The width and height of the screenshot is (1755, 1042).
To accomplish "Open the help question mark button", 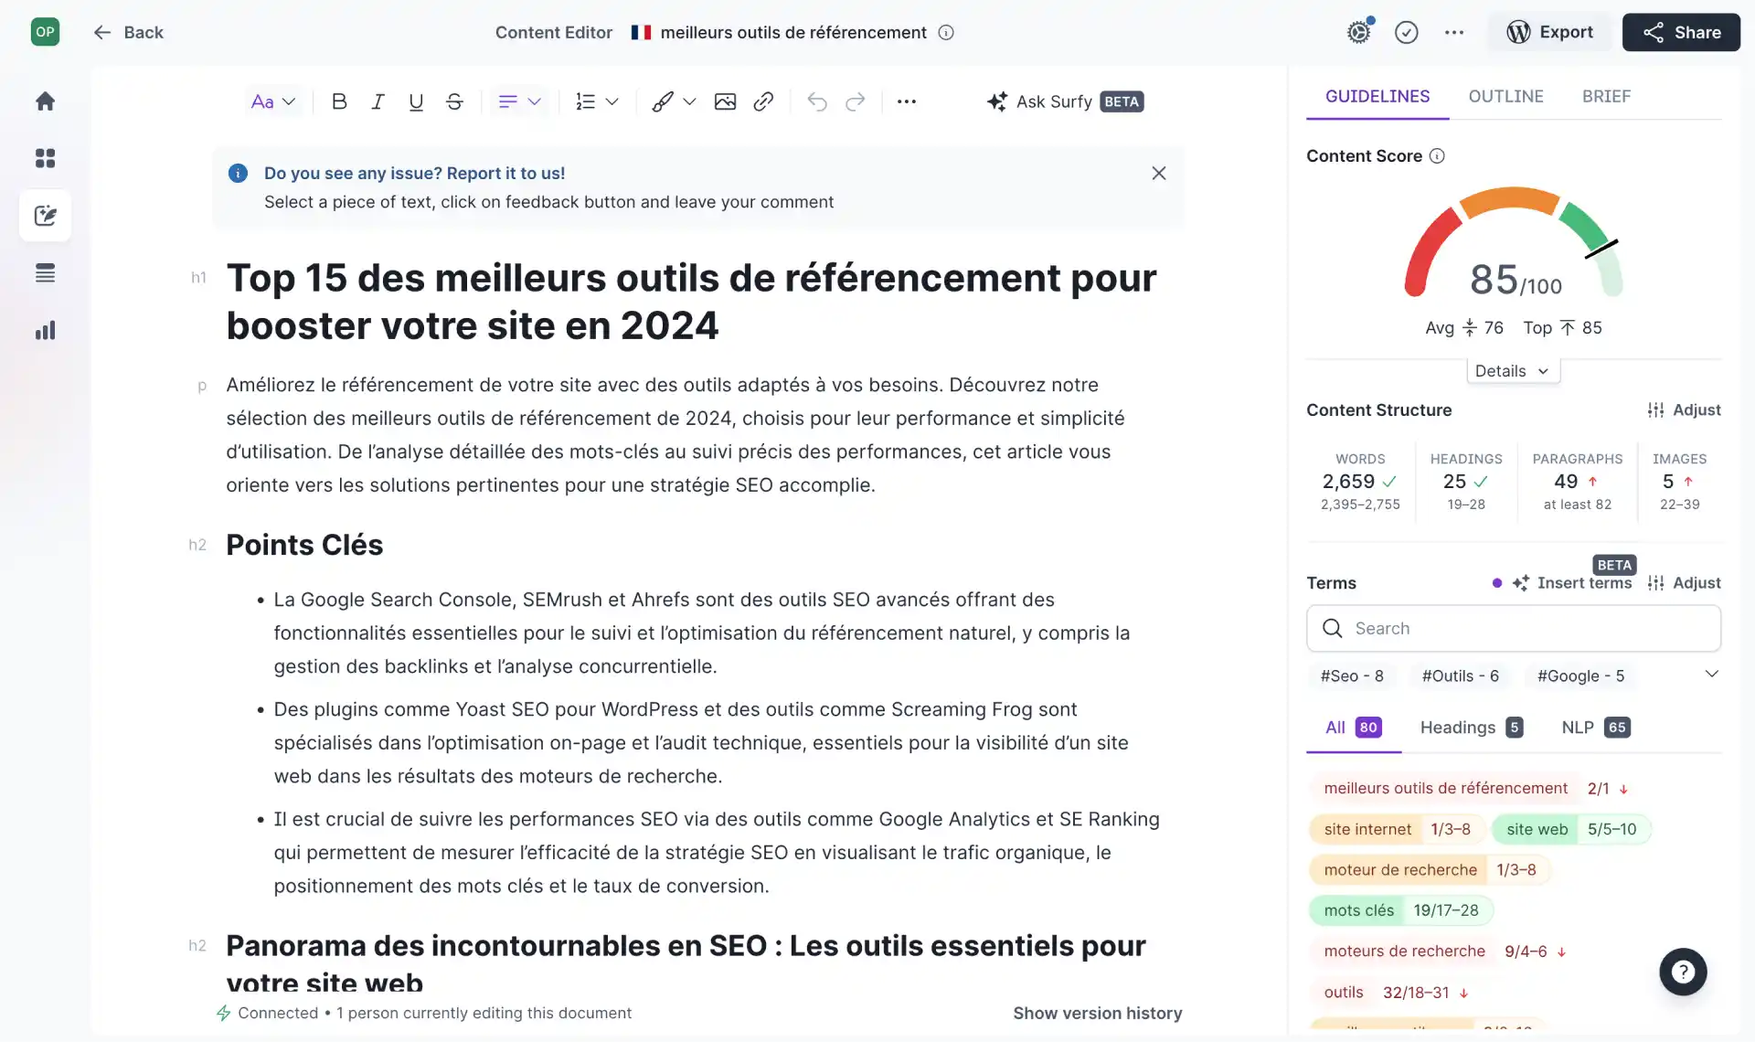I will click(x=1683, y=972).
